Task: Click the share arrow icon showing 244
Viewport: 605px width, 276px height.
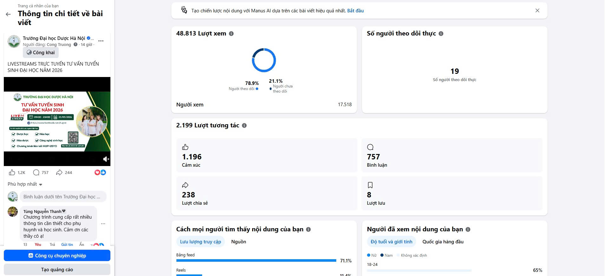Action: (x=59, y=172)
